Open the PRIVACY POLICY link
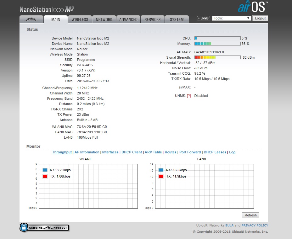Screen dimensions: 292x239 tap(255, 225)
